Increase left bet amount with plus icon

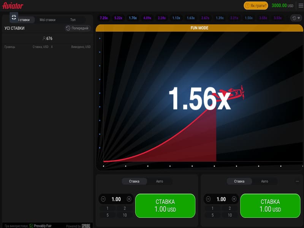pos(129,199)
